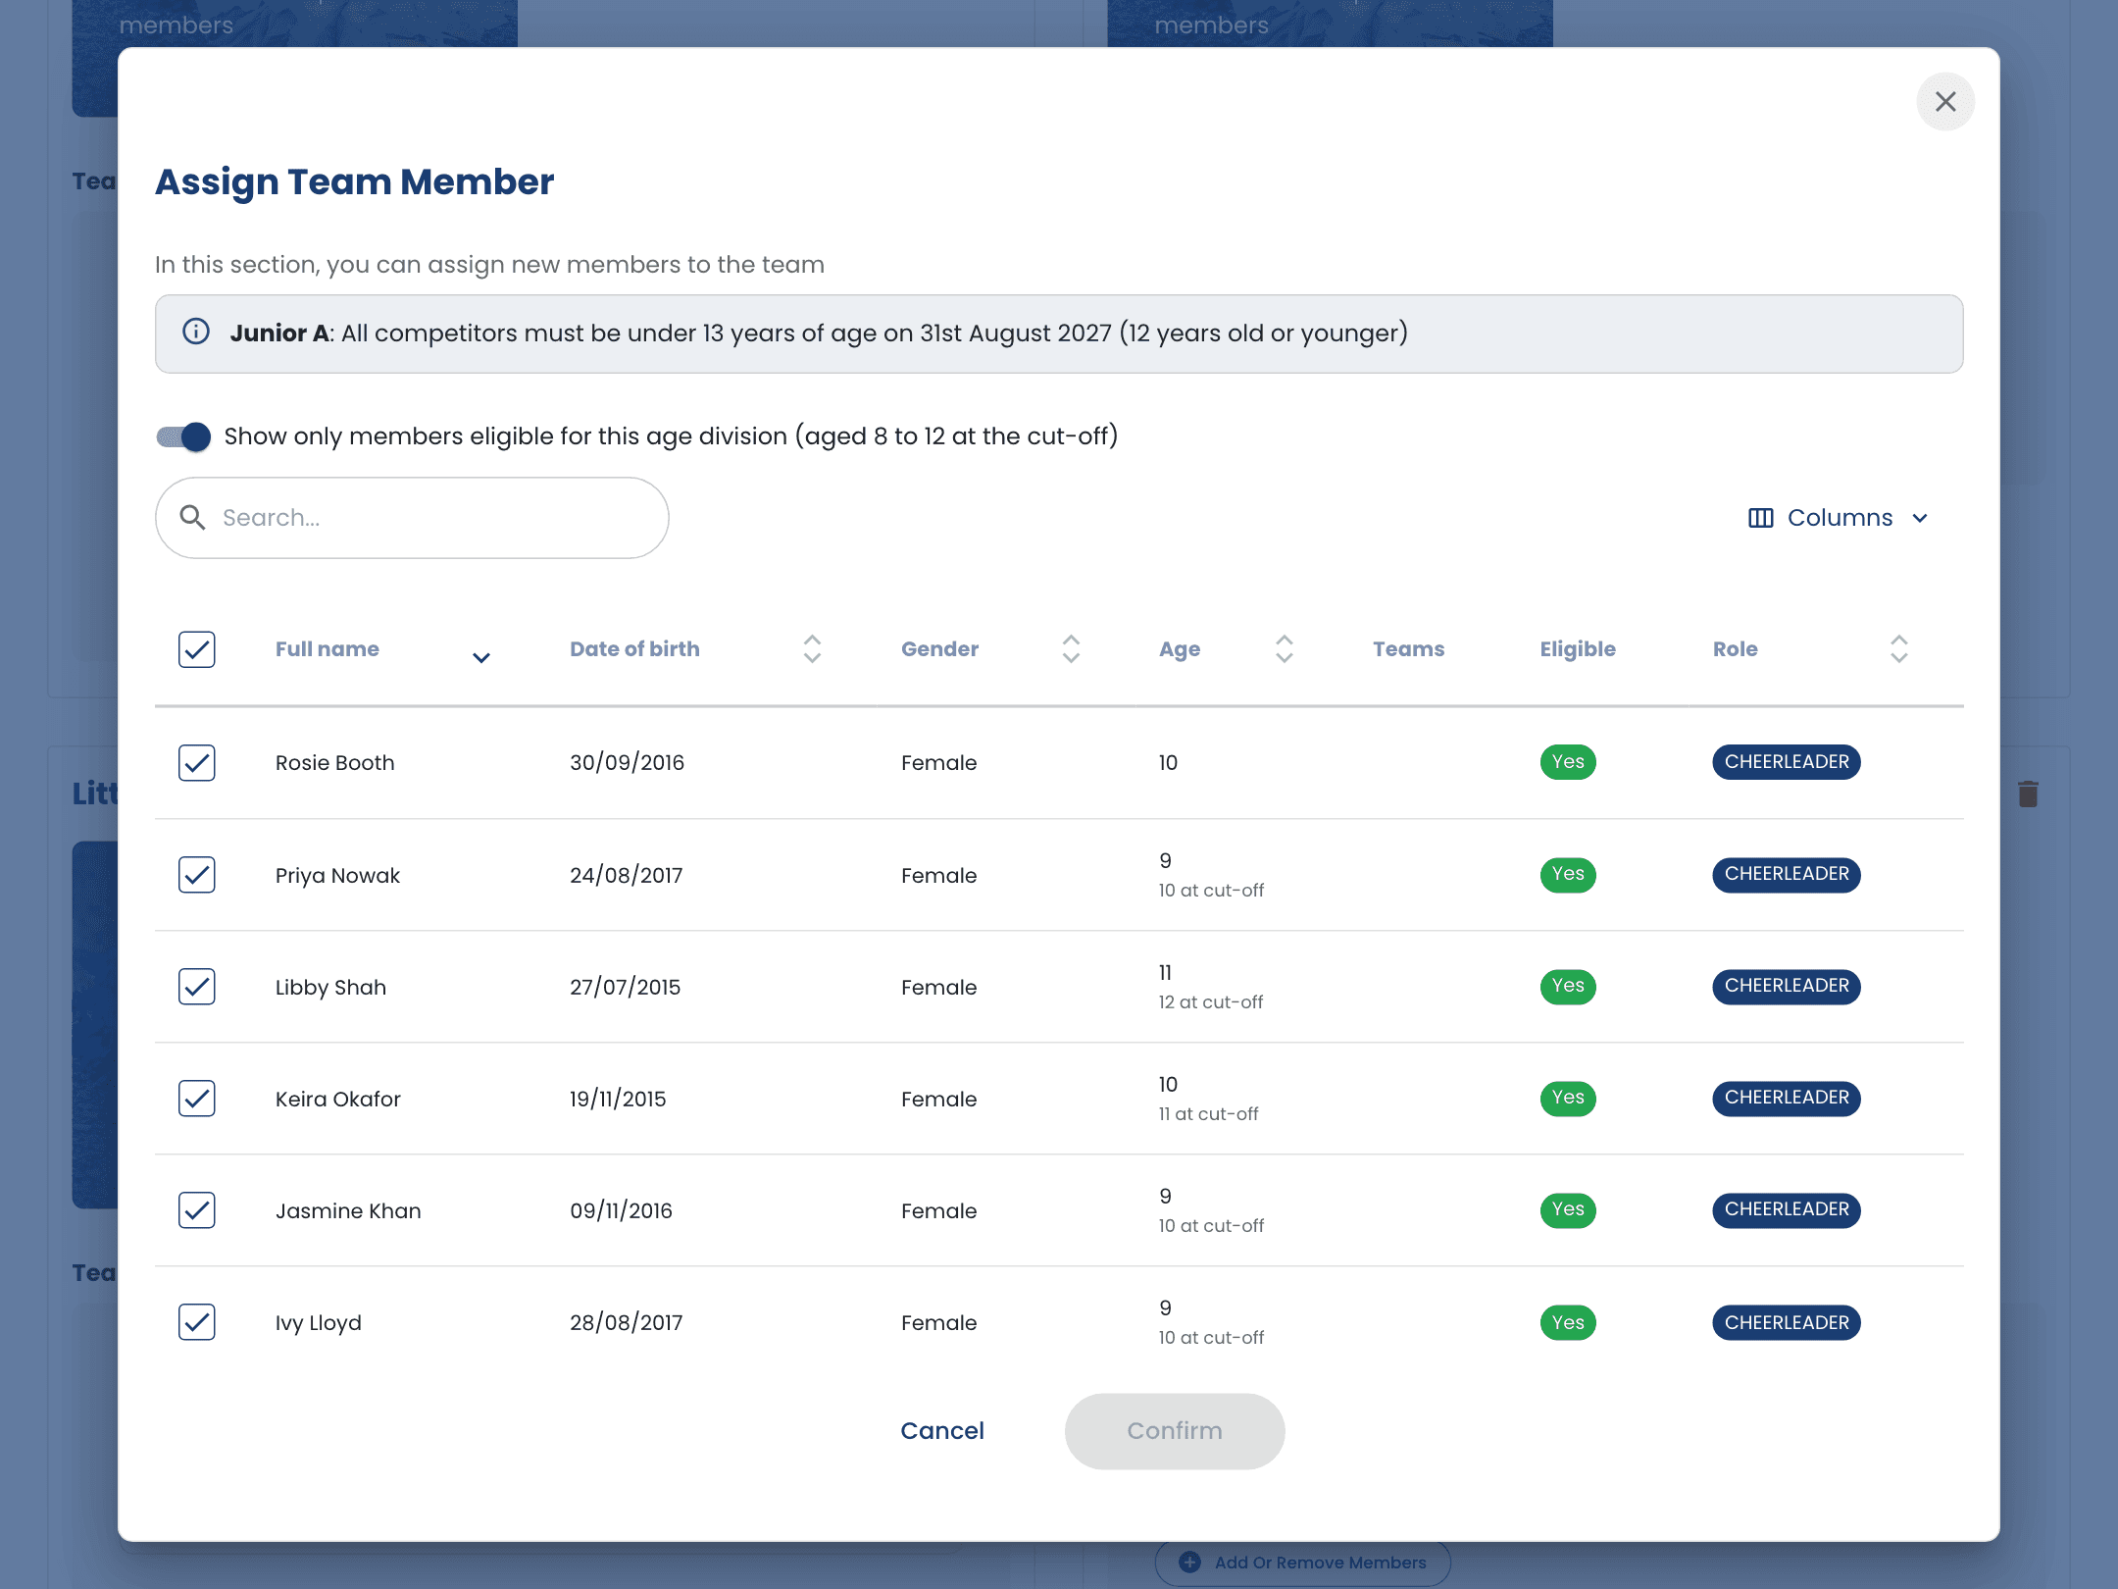Focus the Search input field
The image size is (2118, 1589).
pyautogui.click(x=412, y=518)
